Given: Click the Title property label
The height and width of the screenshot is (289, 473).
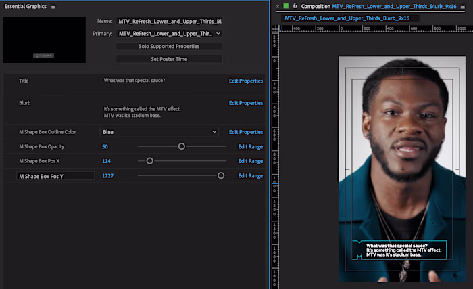Looking at the screenshot, I should [24, 81].
